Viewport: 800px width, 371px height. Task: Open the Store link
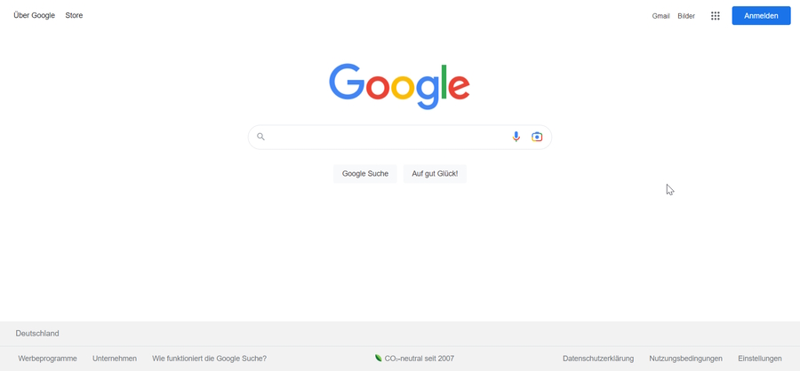click(x=74, y=15)
